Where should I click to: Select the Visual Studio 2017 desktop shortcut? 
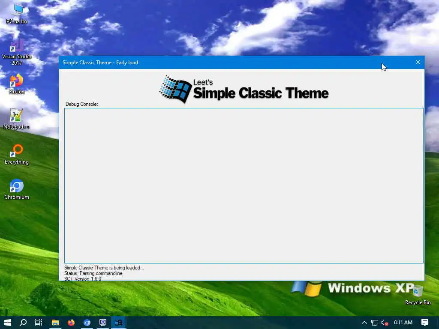[x=17, y=52]
